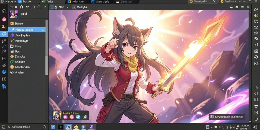260x130 pixels.
Task: Toggle the circle icon on the right edge
Action: (256, 93)
